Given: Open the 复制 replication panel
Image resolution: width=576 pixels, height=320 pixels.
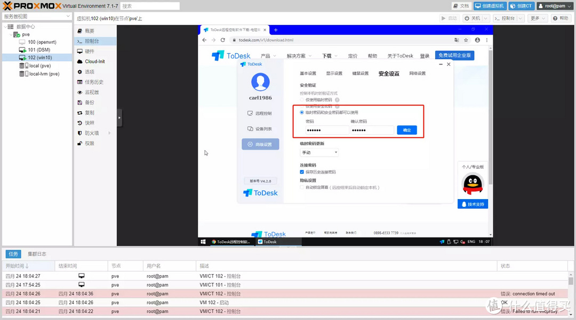Looking at the screenshot, I should tap(95, 113).
